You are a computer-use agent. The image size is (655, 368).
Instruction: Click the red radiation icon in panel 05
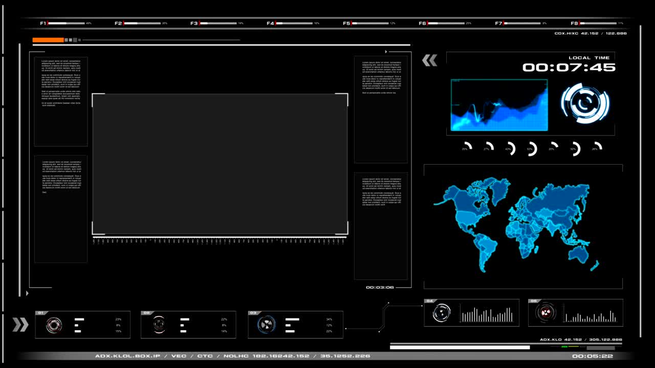[546, 312]
